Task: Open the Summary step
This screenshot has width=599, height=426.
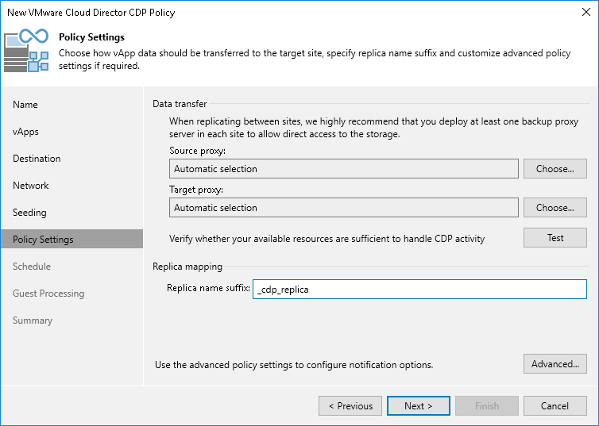Action: point(33,320)
